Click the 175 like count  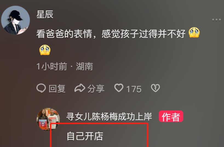pos(134,89)
